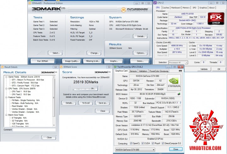Collapse the Batch Size Tests tree node
This screenshot has height=154, width=227.
pyautogui.click(x=6, y=115)
